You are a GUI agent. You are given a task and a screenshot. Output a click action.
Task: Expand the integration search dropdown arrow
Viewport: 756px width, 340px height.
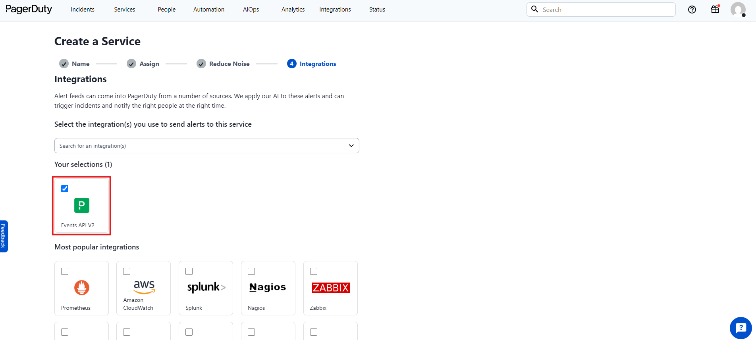pyautogui.click(x=351, y=146)
